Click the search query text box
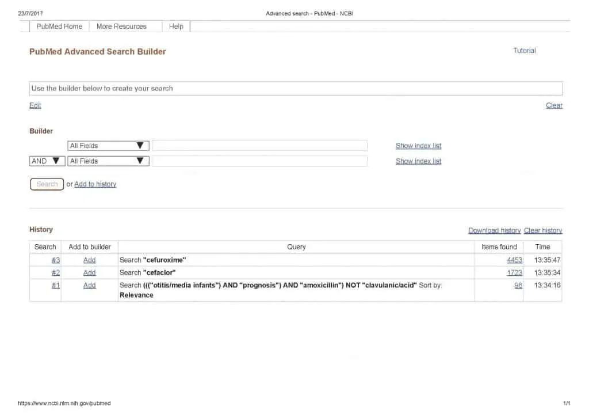The image size is (589, 417). pos(296,89)
